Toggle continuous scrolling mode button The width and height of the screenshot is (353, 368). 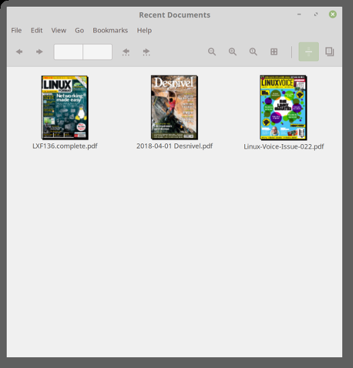click(309, 52)
